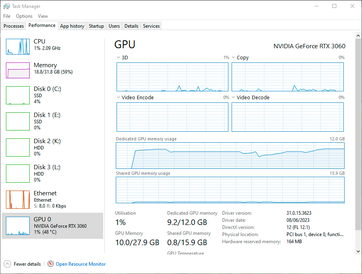Click the Video Decode usage graph

tap(288, 117)
